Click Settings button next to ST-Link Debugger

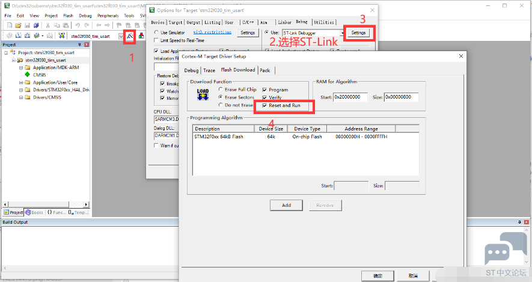point(358,32)
